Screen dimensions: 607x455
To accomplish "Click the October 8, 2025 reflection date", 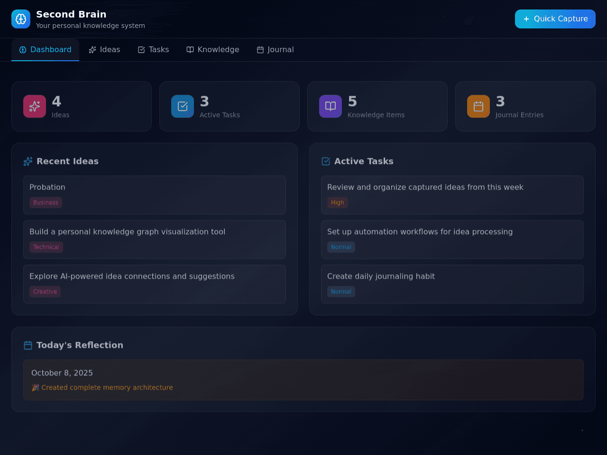I will [62, 373].
